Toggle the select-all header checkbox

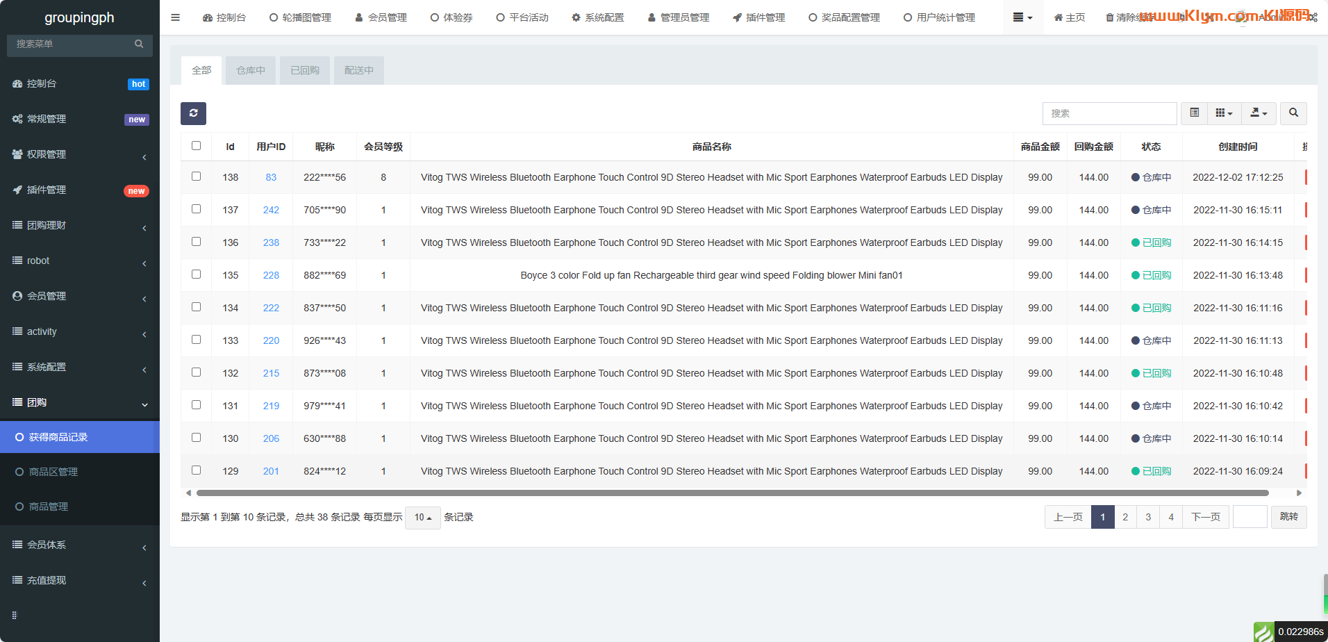pyautogui.click(x=196, y=146)
